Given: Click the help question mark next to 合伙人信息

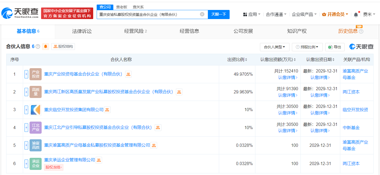Looking at the screenshot, I should [38, 46].
